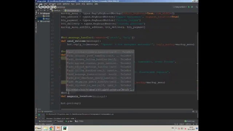Open PowerPoint from the taskbar
The image size is (233, 131).
click(58, 128)
